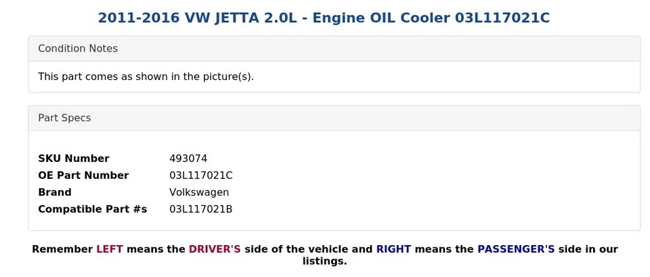The height and width of the screenshot is (277, 650).
Task: Click the Compatible Part #s label
Action: tap(93, 209)
